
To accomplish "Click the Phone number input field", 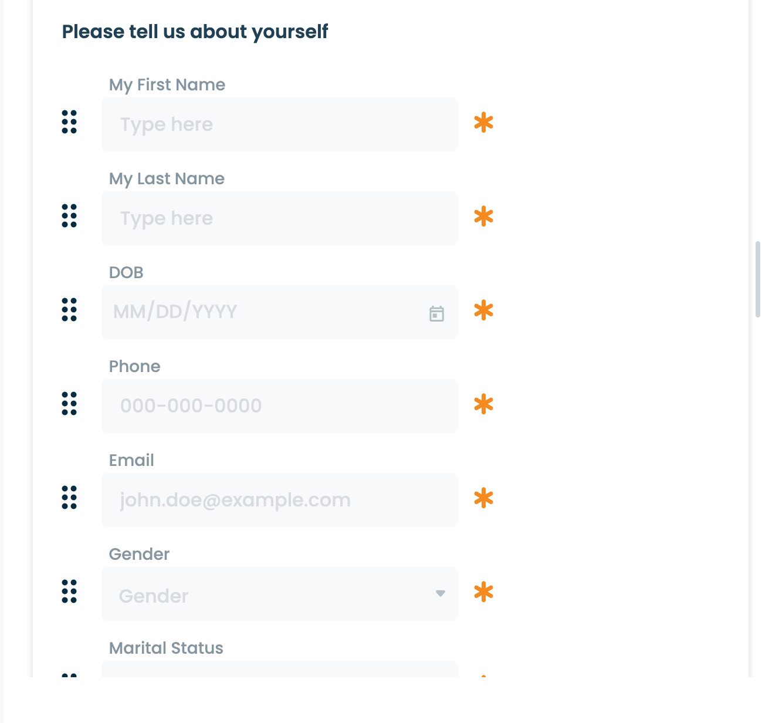I will [x=279, y=406].
